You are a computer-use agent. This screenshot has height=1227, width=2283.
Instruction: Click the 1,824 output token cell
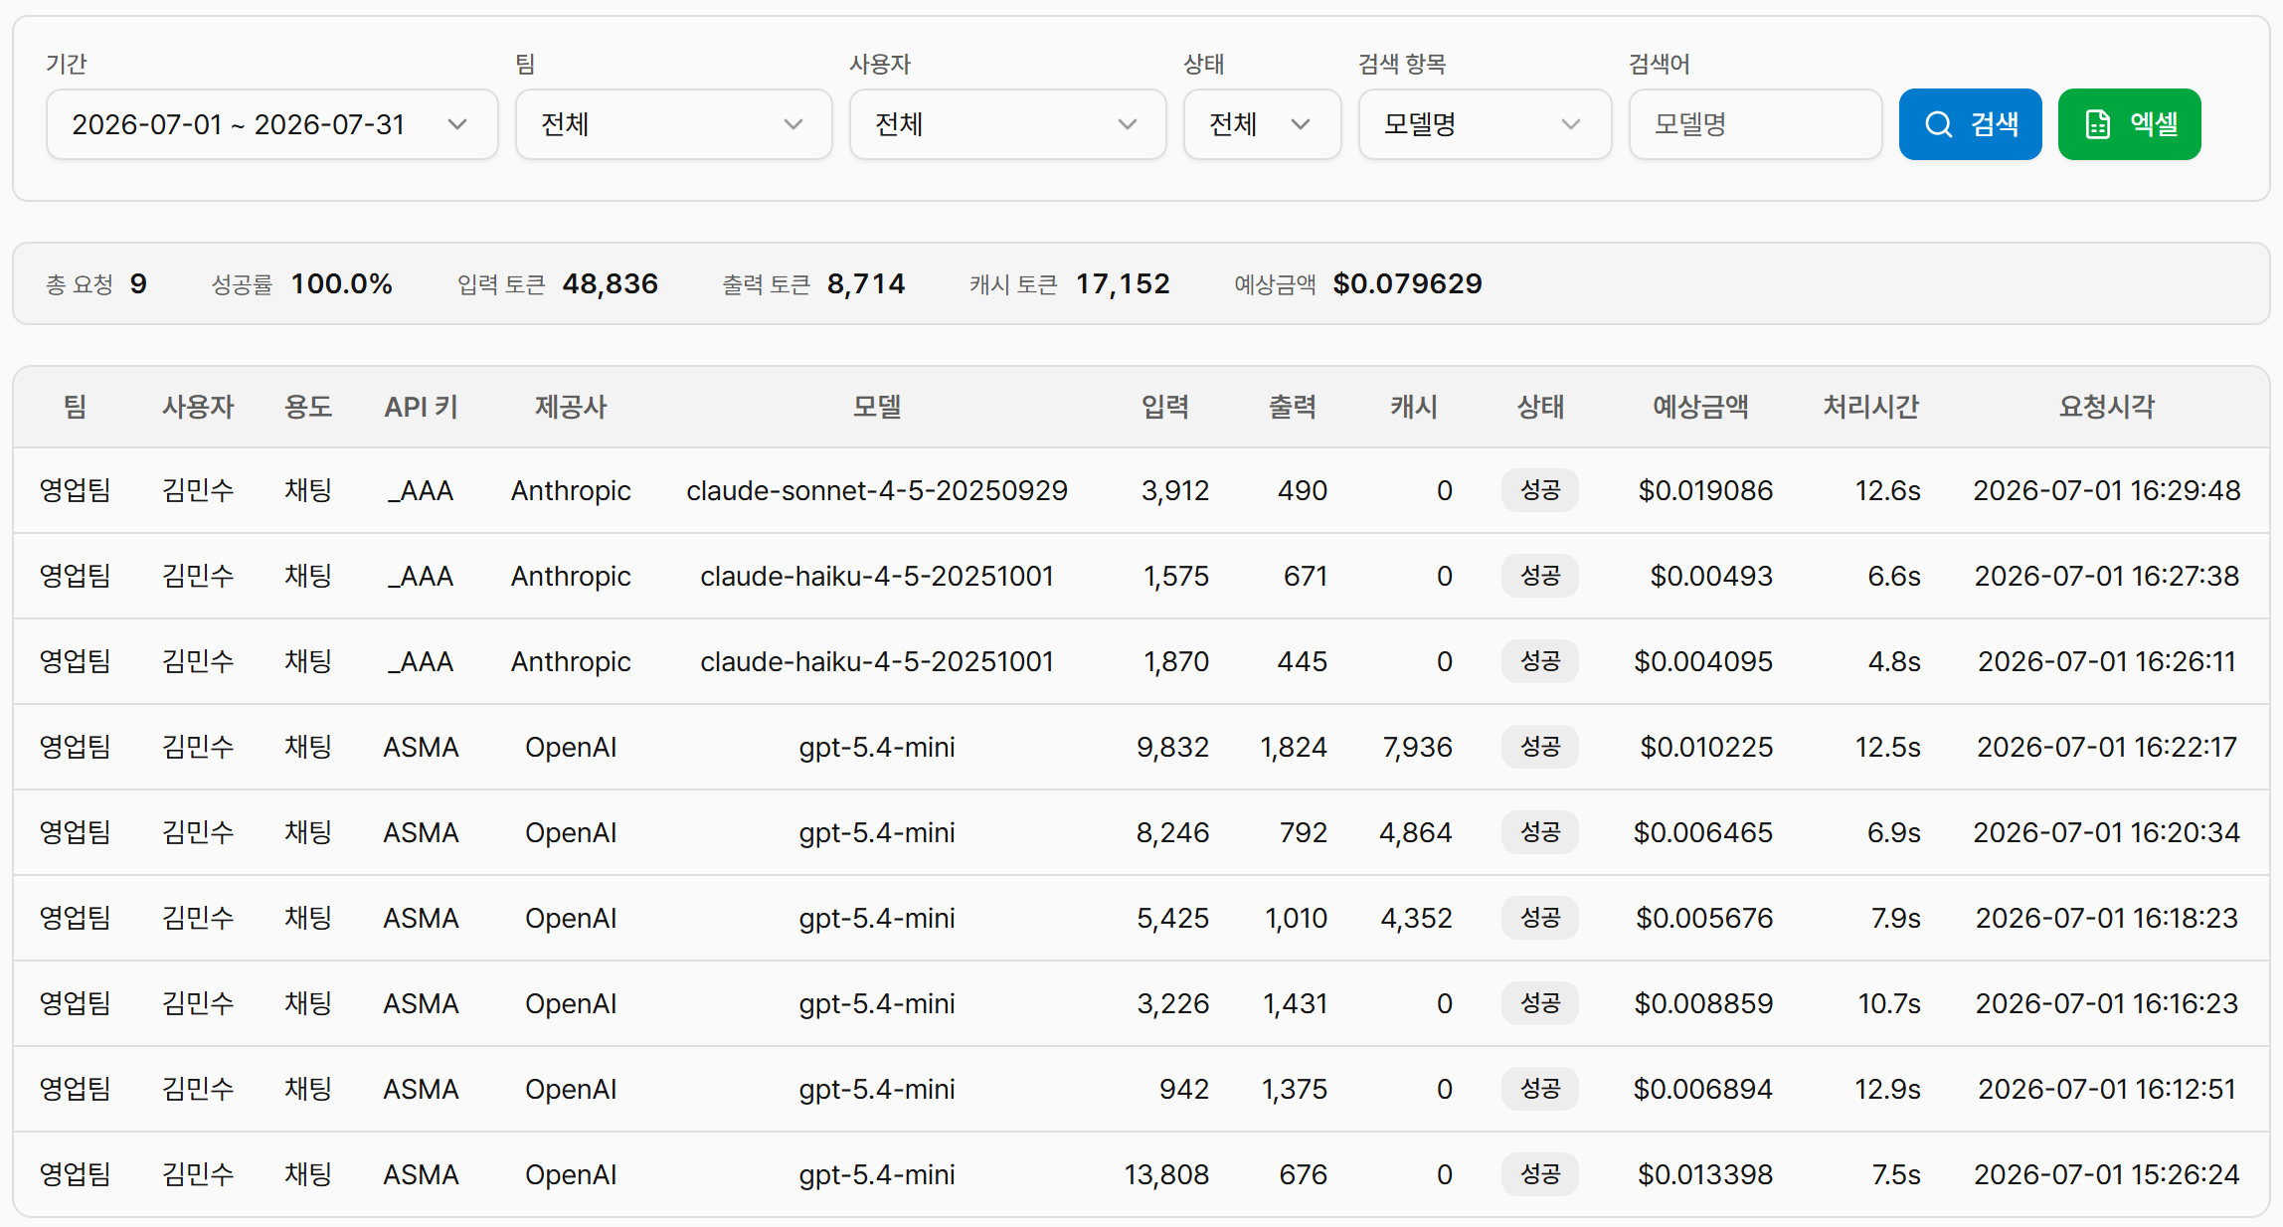pos(1294,747)
